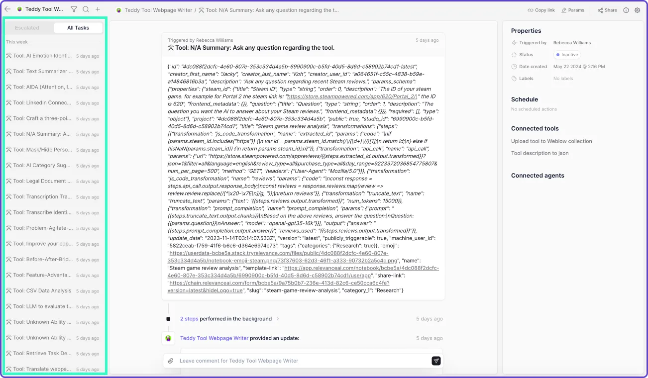Click the Copy link button
The width and height of the screenshot is (648, 378).
tap(541, 10)
